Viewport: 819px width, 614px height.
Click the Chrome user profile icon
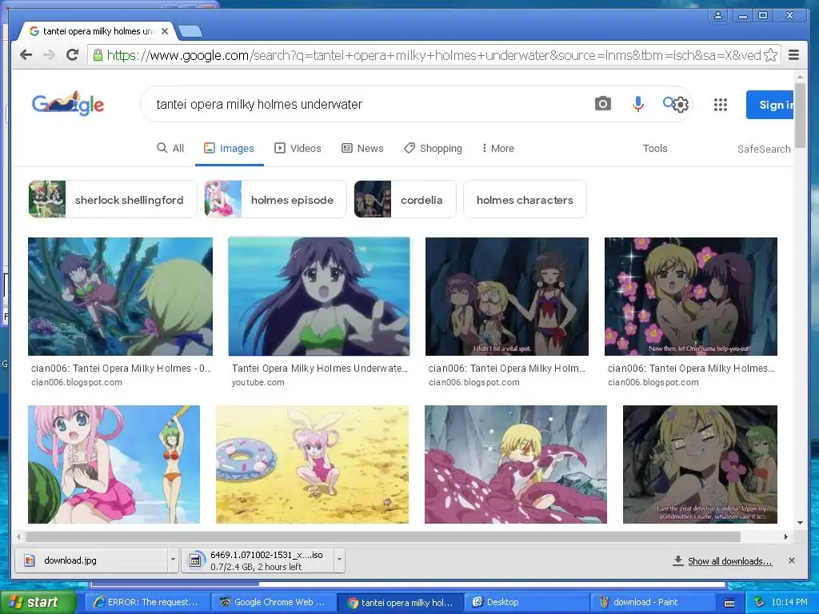click(718, 15)
